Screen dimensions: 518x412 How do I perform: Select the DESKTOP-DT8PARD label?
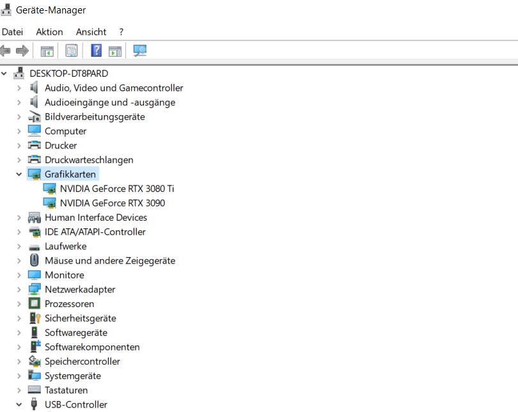pos(68,74)
